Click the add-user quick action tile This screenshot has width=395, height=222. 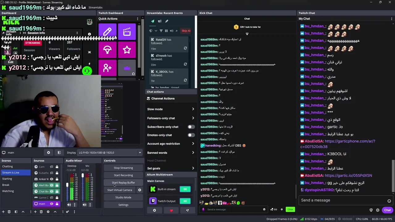107,68
